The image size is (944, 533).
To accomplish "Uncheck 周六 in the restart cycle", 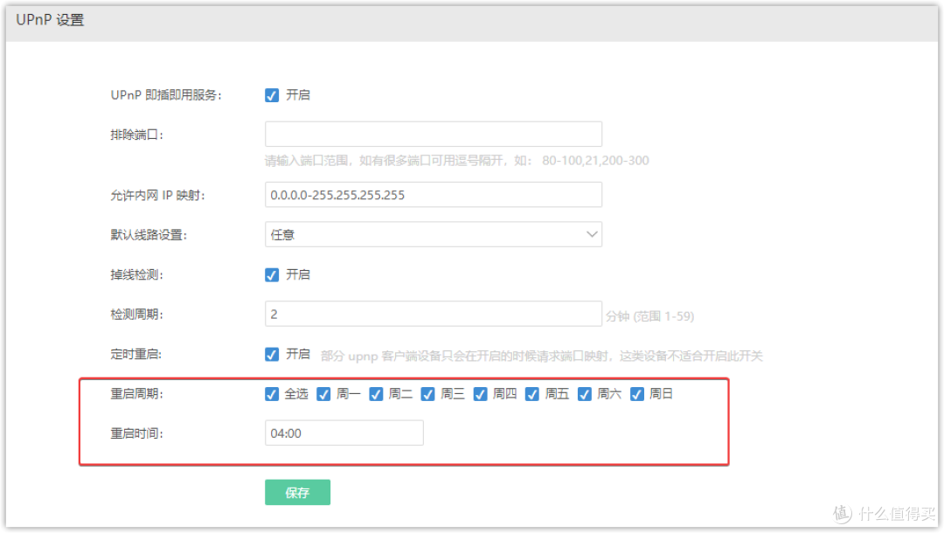I will pos(584,394).
